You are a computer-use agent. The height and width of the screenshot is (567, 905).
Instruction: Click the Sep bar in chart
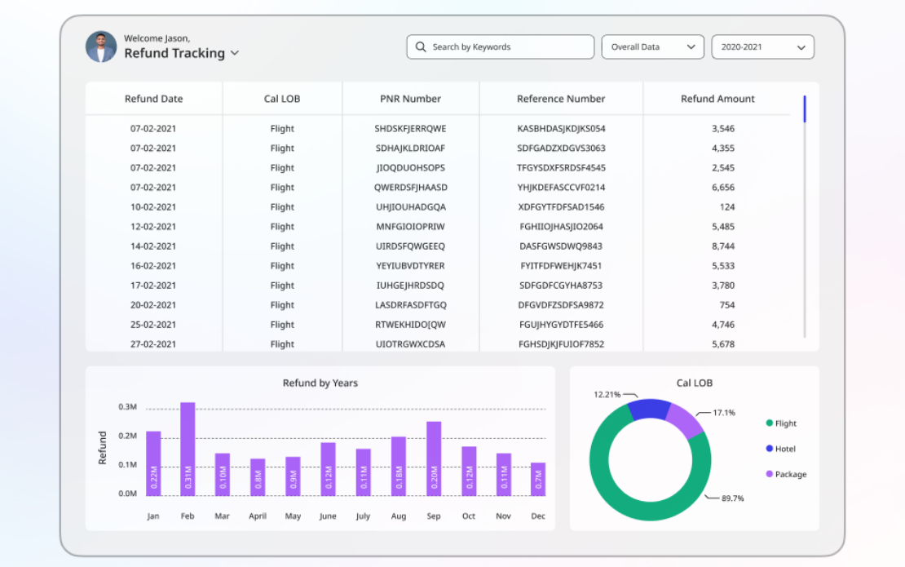pos(434,458)
